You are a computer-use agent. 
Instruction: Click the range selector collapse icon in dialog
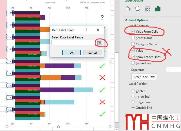[x=100, y=42]
